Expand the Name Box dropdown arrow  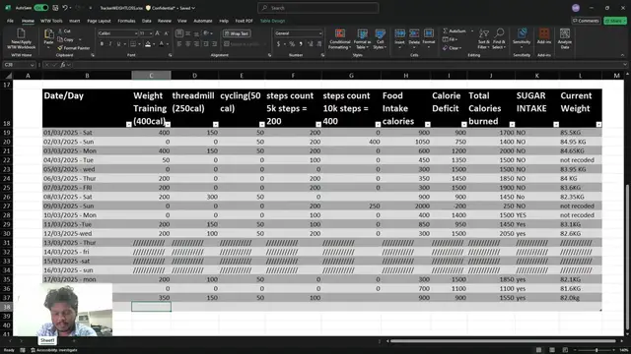coord(32,65)
